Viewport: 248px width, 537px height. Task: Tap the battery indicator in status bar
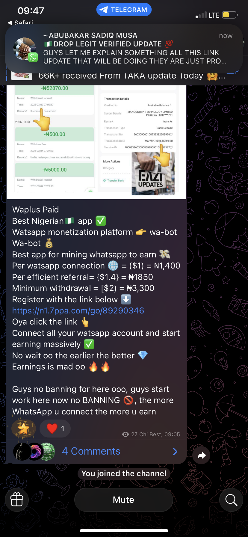click(x=230, y=15)
